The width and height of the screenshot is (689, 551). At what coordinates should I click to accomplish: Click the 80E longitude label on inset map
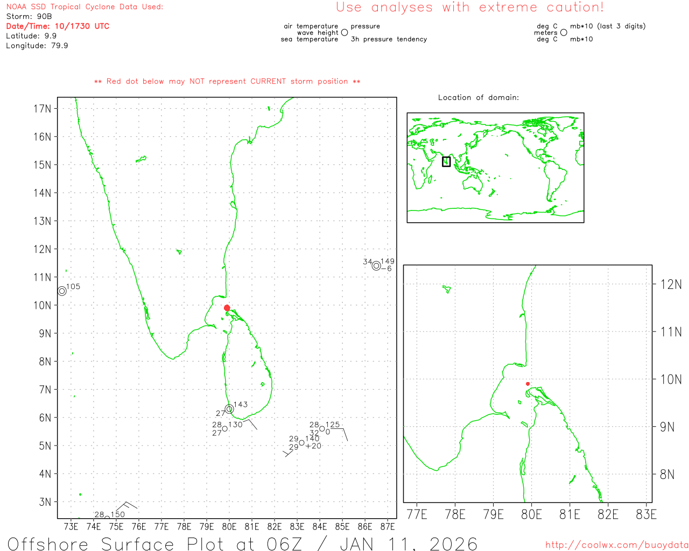click(x=531, y=514)
